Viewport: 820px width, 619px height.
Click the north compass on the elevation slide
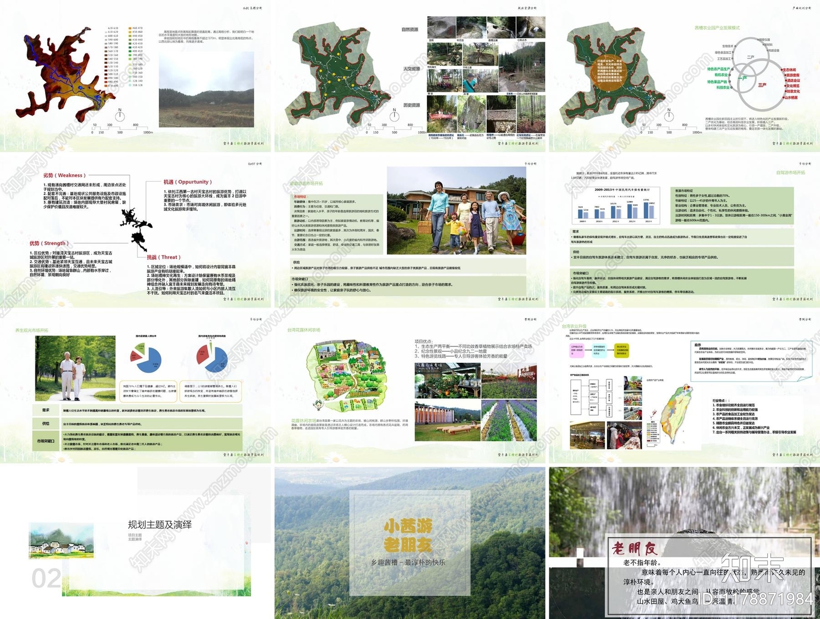pos(120,115)
